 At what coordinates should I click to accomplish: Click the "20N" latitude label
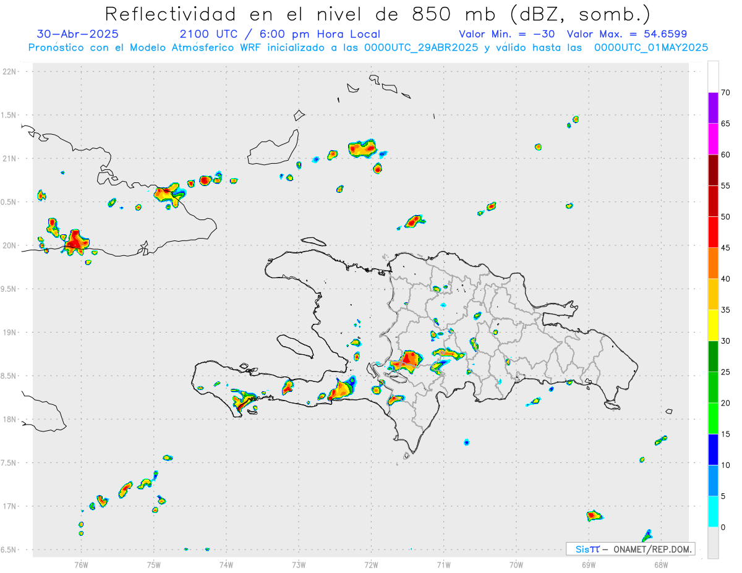pos(9,245)
